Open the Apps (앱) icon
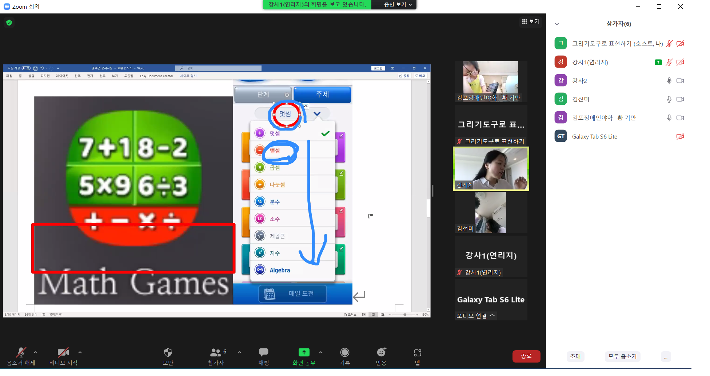Viewport: 710px width, 376px height. (x=418, y=353)
